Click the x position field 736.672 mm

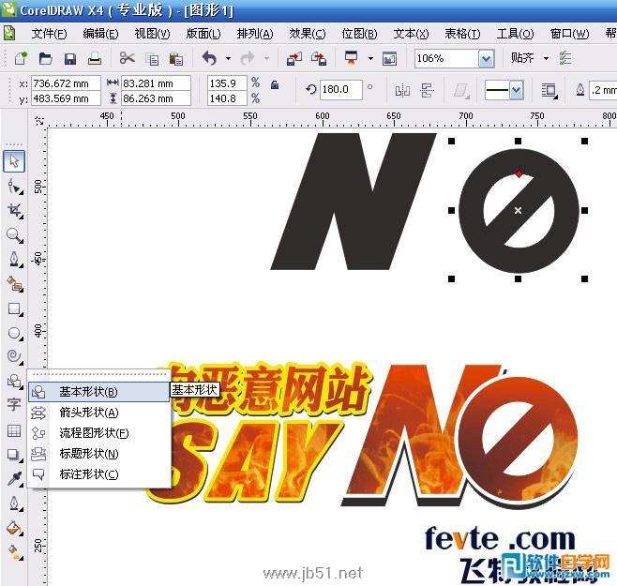(66, 83)
